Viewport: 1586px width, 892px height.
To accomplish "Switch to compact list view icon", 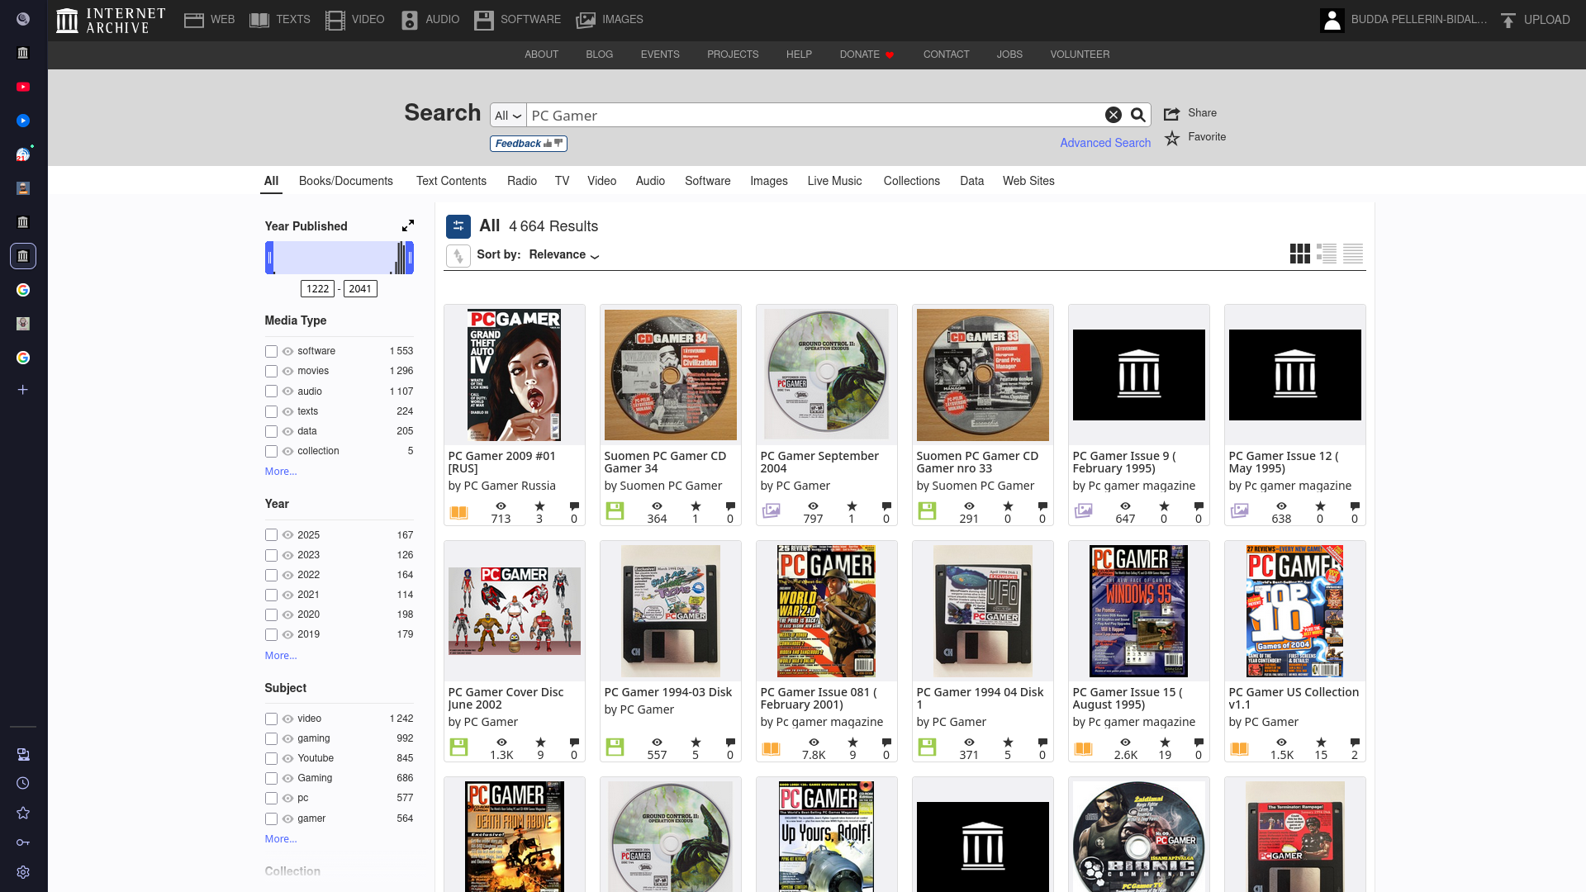I will pyautogui.click(x=1353, y=254).
